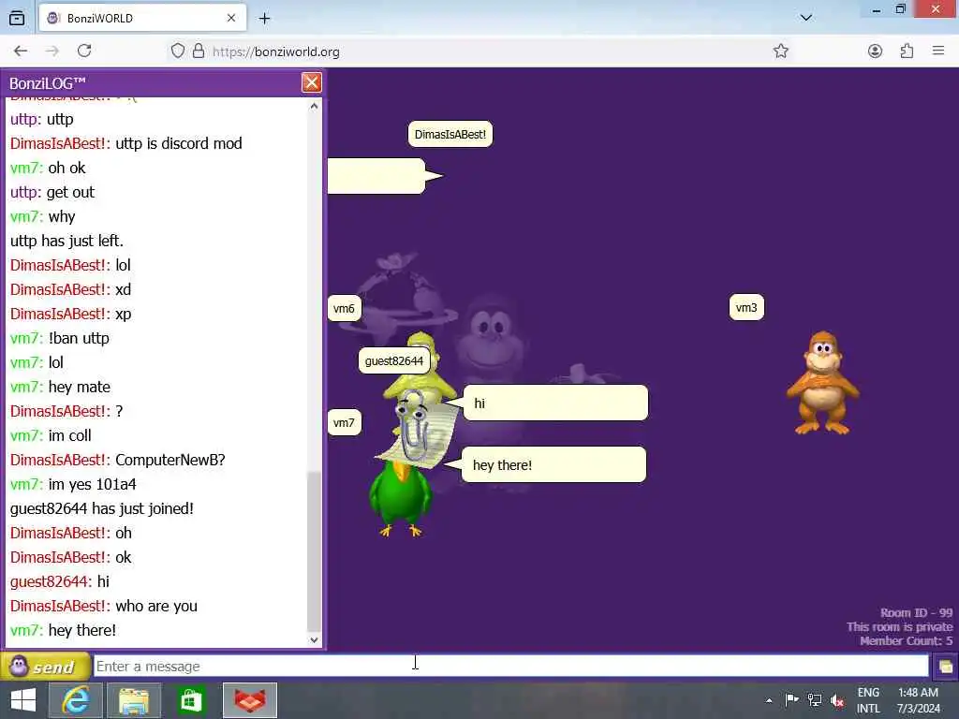Open the account profile icon in toolbar

click(876, 51)
